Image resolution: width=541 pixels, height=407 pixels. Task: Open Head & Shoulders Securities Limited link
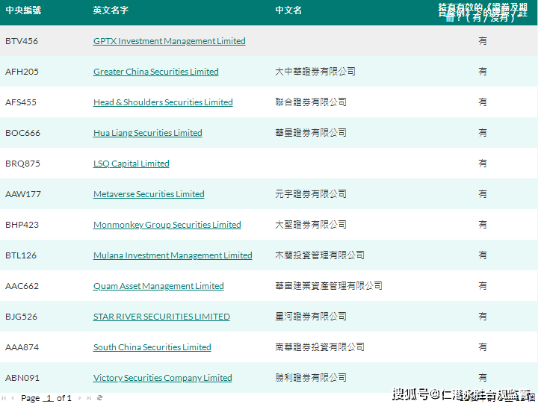point(163,102)
